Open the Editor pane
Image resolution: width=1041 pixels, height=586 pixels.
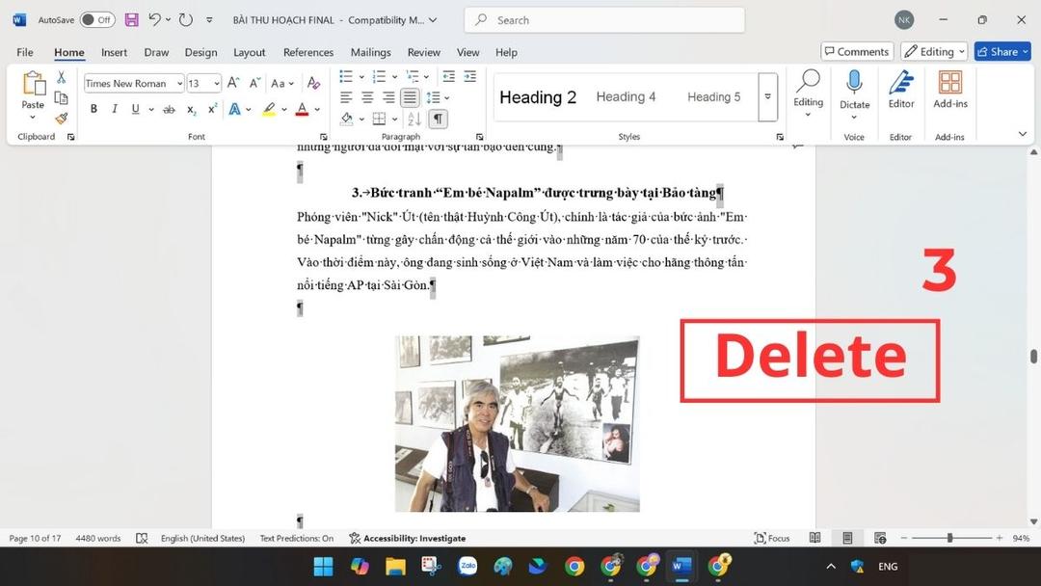900,92
